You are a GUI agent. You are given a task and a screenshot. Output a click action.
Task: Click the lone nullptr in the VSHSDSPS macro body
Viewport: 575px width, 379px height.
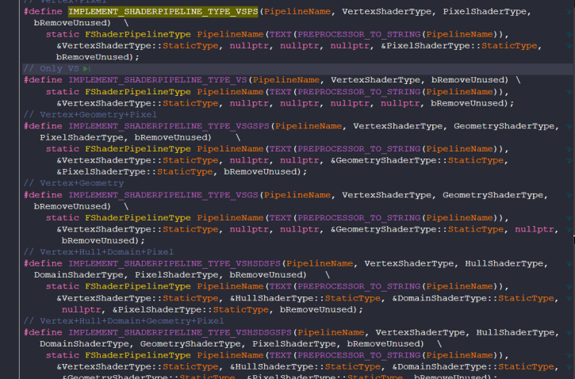click(x=82, y=310)
